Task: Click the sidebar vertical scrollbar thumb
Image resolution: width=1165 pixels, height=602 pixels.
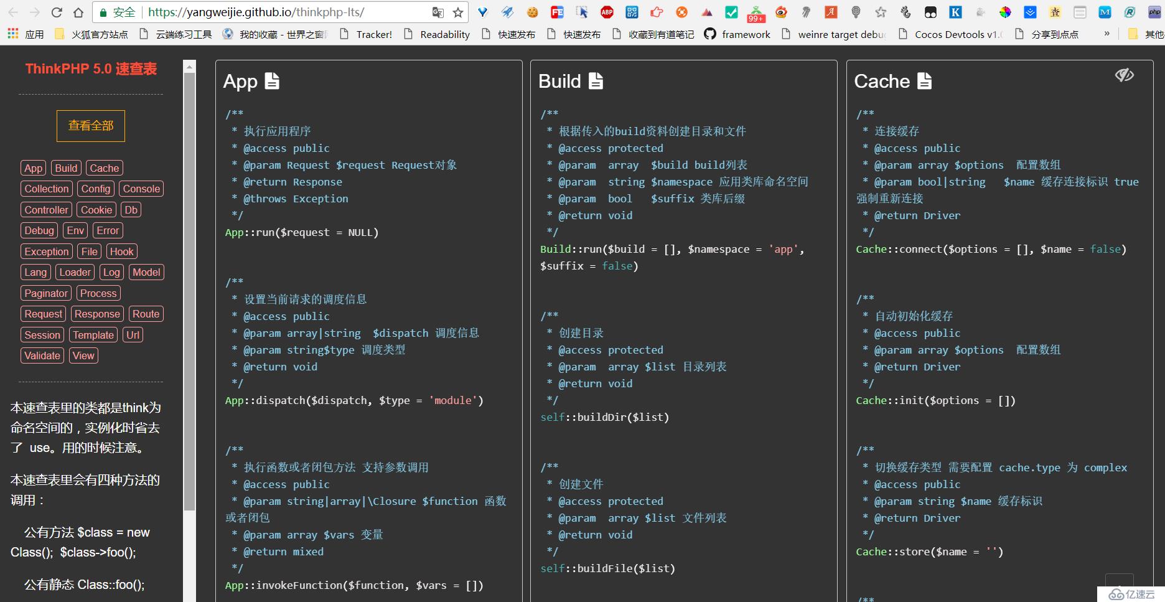Action: coord(190,291)
